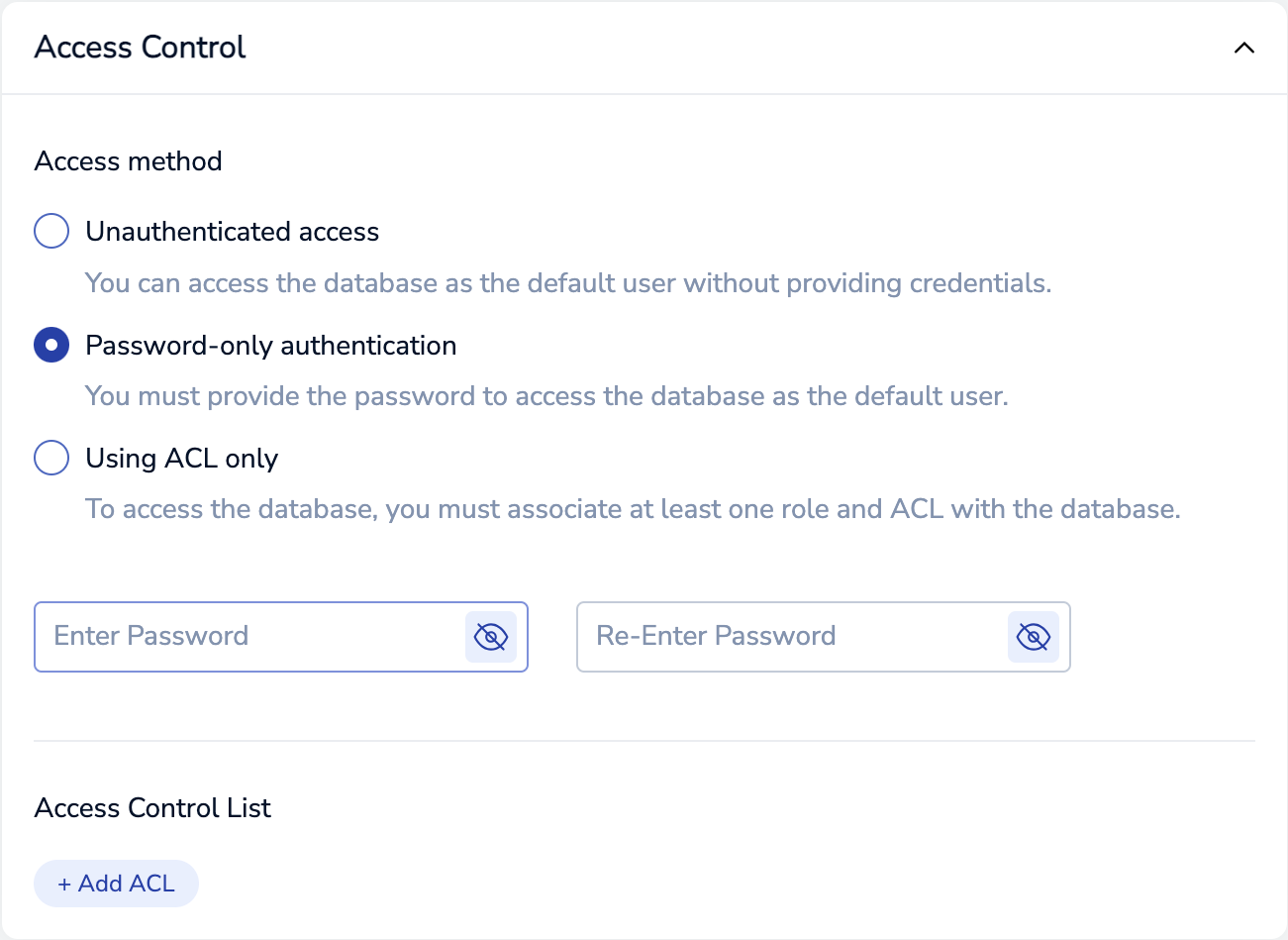
Task: Select the Unauthenticated access radio button
Action: 51,231
